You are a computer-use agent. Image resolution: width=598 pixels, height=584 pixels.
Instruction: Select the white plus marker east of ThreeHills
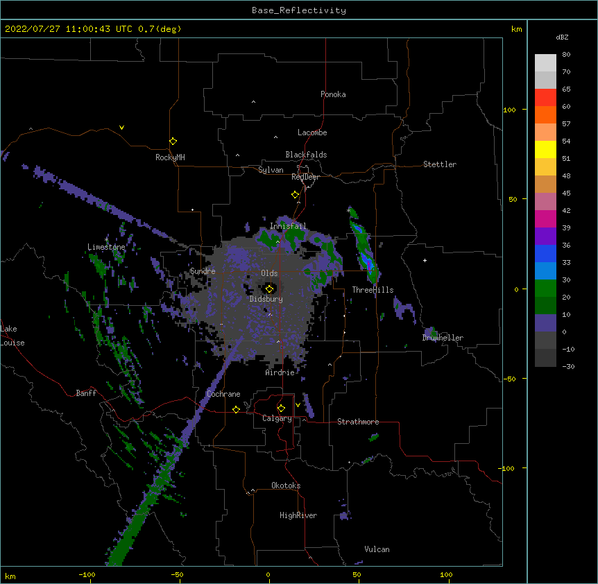[x=425, y=260]
